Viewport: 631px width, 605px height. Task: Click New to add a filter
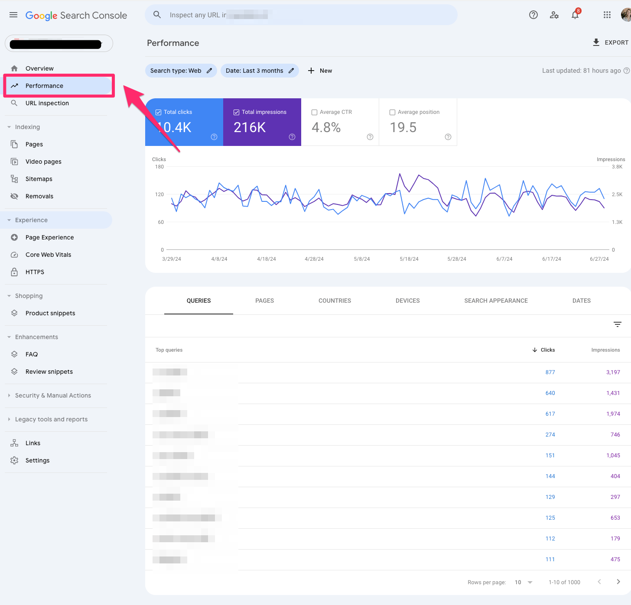click(x=320, y=70)
